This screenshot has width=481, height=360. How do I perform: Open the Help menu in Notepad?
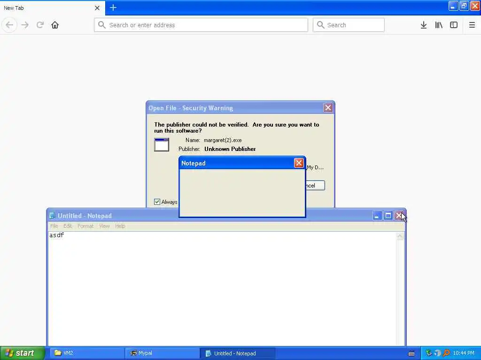click(x=120, y=226)
